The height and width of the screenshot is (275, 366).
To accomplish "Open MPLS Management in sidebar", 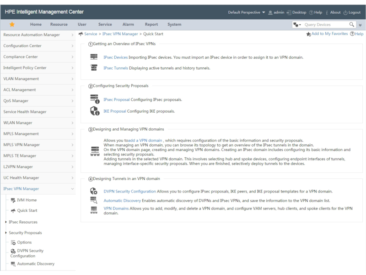I will 38,134.
